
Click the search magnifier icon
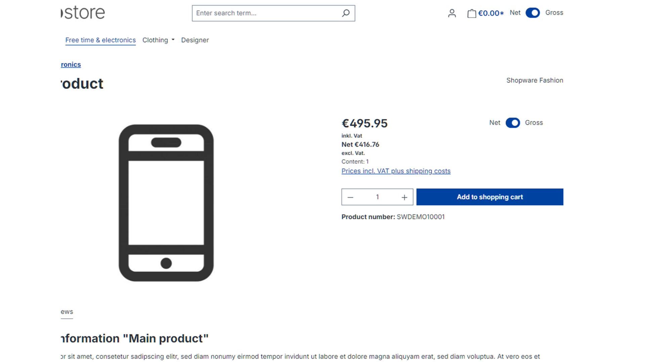pyautogui.click(x=346, y=13)
